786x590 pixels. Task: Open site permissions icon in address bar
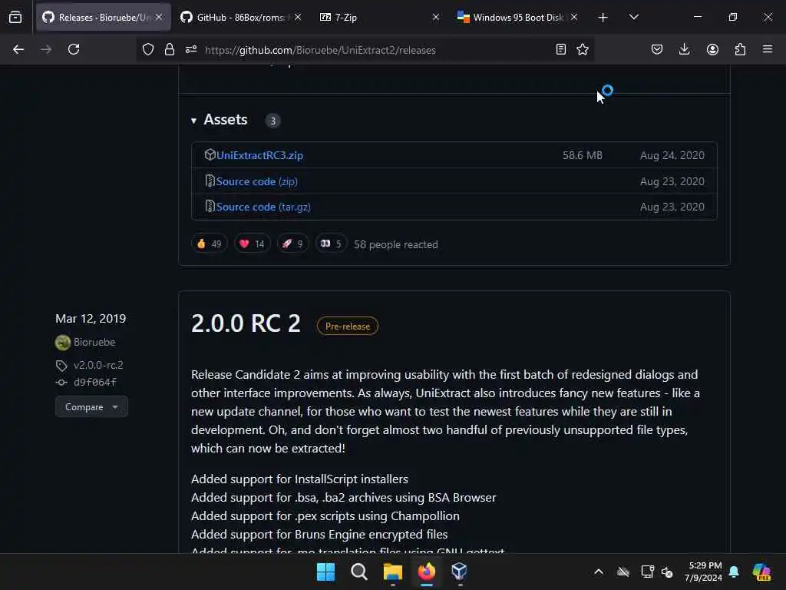[191, 49]
